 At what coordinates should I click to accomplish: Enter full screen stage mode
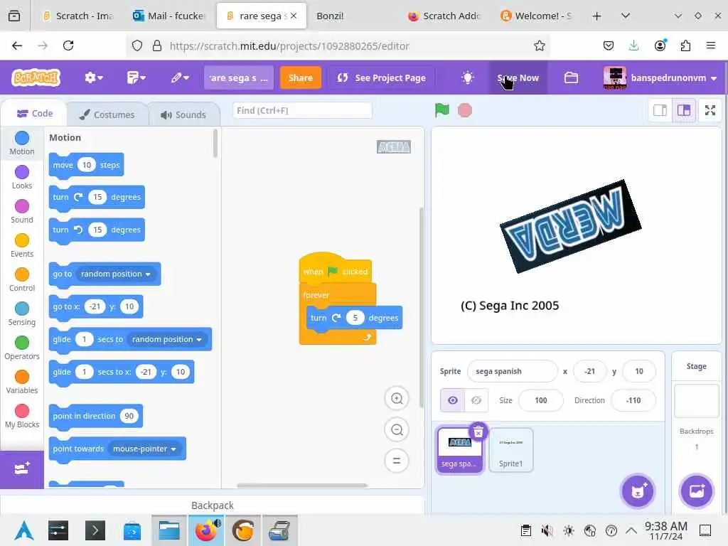(710, 110)
